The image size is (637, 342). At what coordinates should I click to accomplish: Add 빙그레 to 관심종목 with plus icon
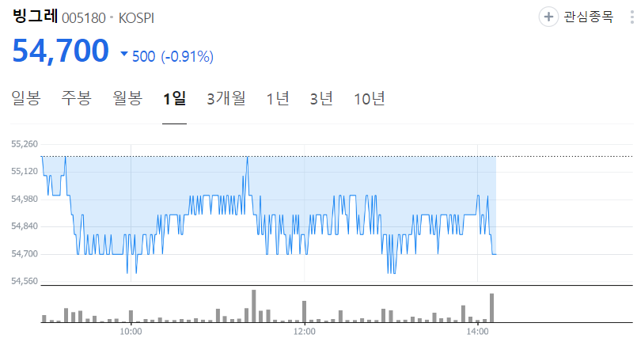click(x=548, y=17)
